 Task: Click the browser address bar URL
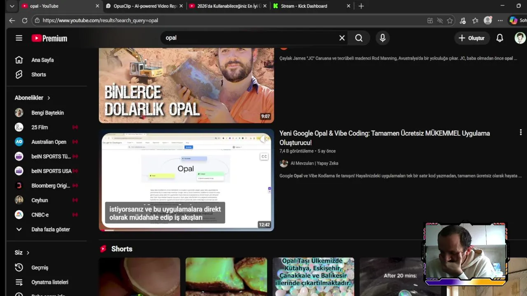(100, 20)
